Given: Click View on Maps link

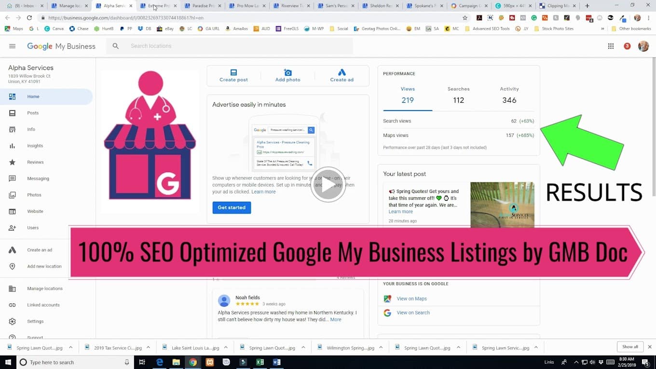Looking at the screenshot, I should point(411,299).
